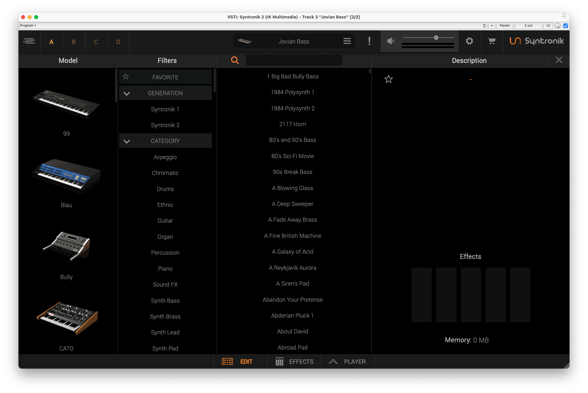Star the preset in Description panel

pyautogui.click(x=389, y=79)
